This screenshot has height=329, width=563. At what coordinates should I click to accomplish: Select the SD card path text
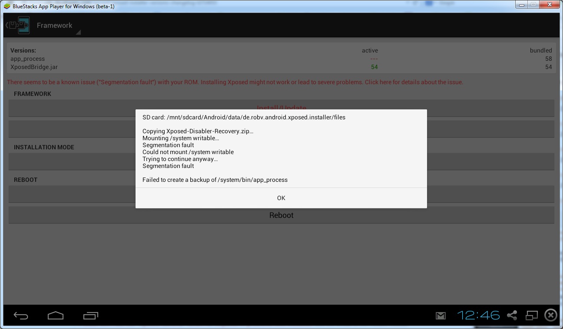point(244,117)
